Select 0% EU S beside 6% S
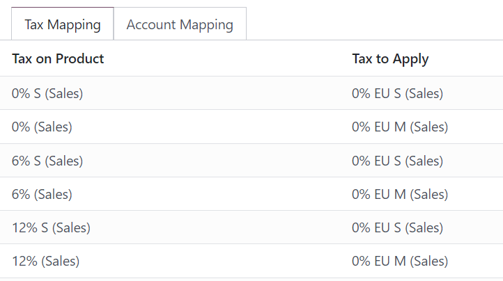Image resolution: width=503 pixels, height=281 pixels. (x=397, y=161)
